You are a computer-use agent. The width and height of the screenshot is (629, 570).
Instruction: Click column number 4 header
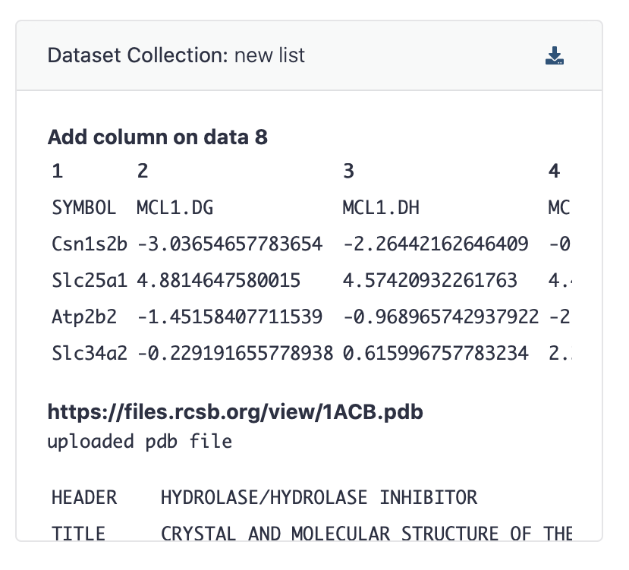554,171
